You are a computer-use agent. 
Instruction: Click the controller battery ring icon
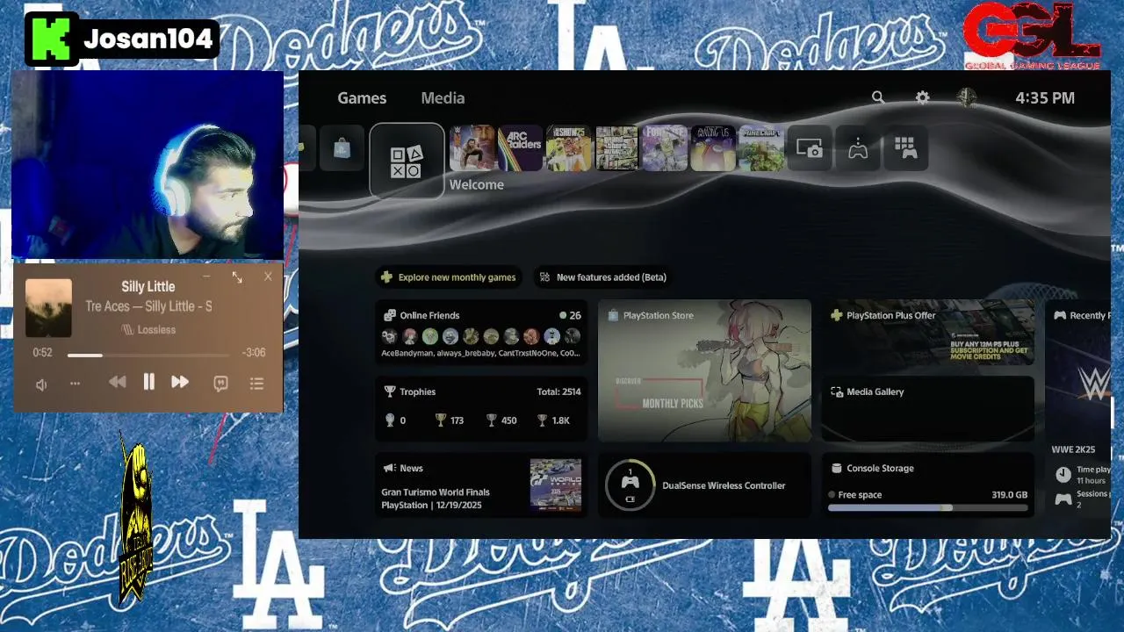630,485
